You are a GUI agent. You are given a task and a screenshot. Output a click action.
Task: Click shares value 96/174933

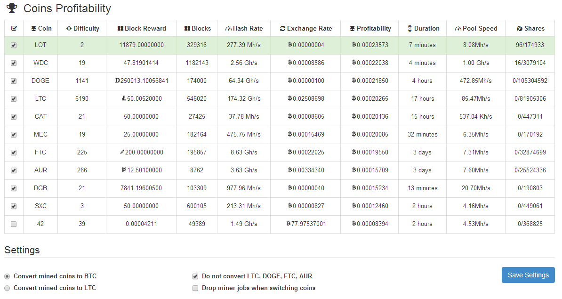click(530, 45)
